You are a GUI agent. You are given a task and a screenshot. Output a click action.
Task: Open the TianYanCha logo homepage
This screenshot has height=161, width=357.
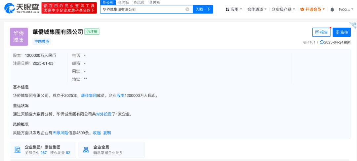(x=21, y=8)
